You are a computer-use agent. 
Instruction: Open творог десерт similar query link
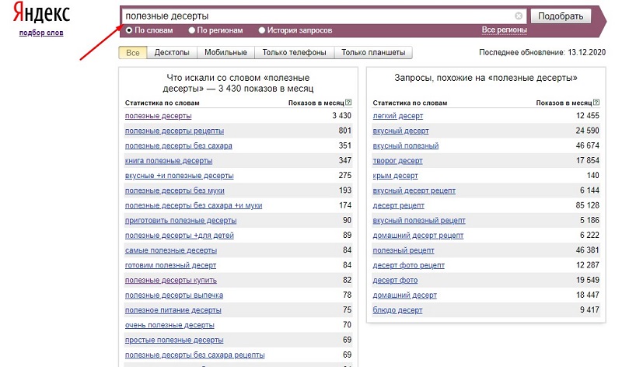tap(397, 161)
